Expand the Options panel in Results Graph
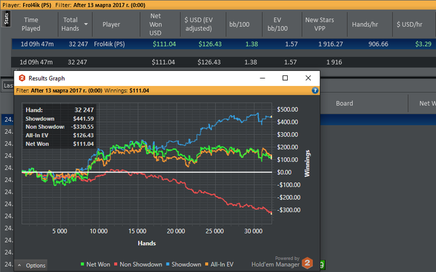This screenshot has width=436, height=272. point(32,265)
